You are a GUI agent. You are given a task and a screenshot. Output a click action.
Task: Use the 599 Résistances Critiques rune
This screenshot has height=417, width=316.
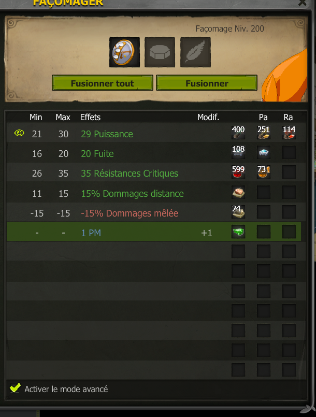click(238, 172)
